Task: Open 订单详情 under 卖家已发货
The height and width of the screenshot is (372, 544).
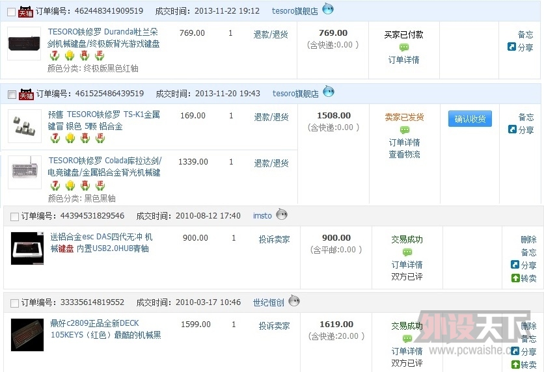Action: tap(405, 142)
